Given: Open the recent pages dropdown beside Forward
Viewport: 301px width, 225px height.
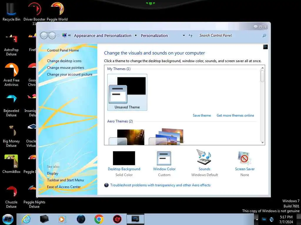Looking at the screenshot, I should tap(58, 35).
